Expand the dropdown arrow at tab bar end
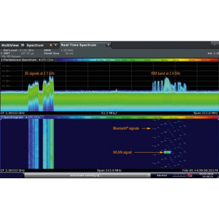This screenshot has height=219, width=219. (x=215, y=45)
